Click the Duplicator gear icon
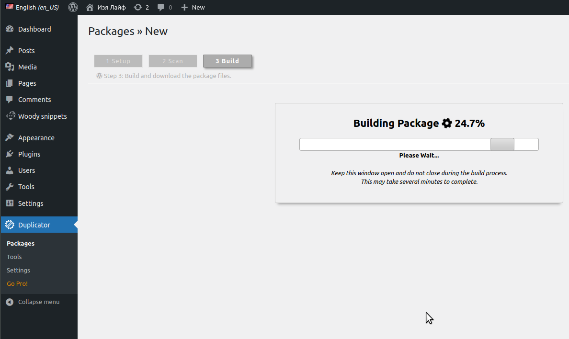Viewport: 569px width, 339px height. click(10, 225)
